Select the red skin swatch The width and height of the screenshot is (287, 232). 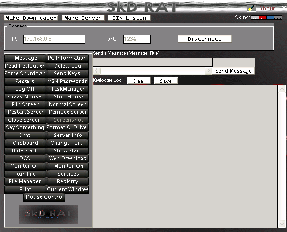[263, 18]
